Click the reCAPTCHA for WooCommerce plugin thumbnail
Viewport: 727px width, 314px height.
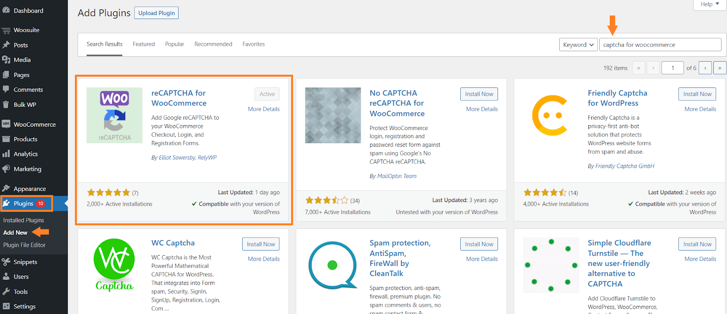pos(115,115)
